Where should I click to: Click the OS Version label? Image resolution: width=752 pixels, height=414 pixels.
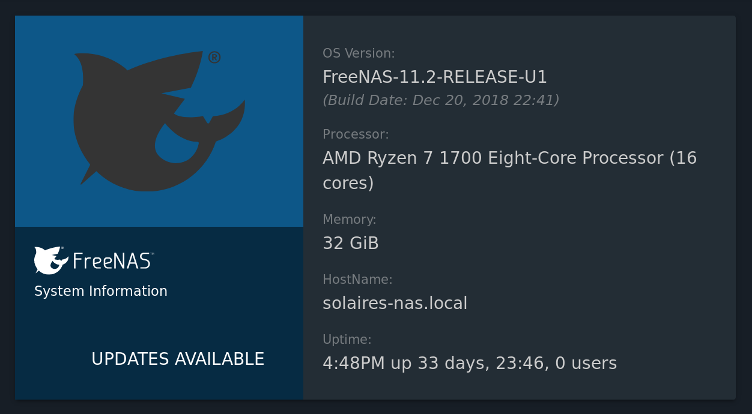(x=359, y=53)
